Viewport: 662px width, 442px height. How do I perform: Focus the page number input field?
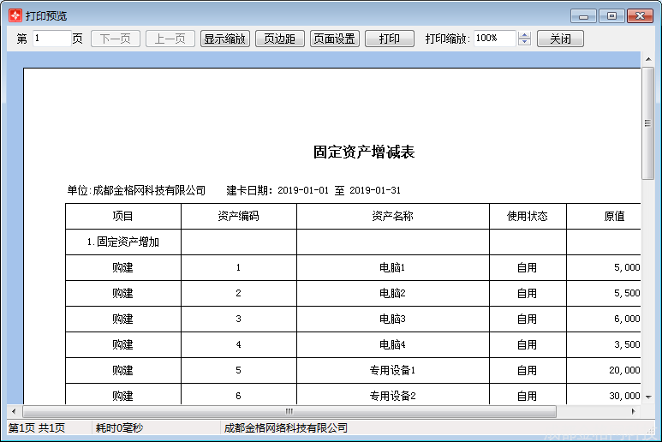pos(51,39)
